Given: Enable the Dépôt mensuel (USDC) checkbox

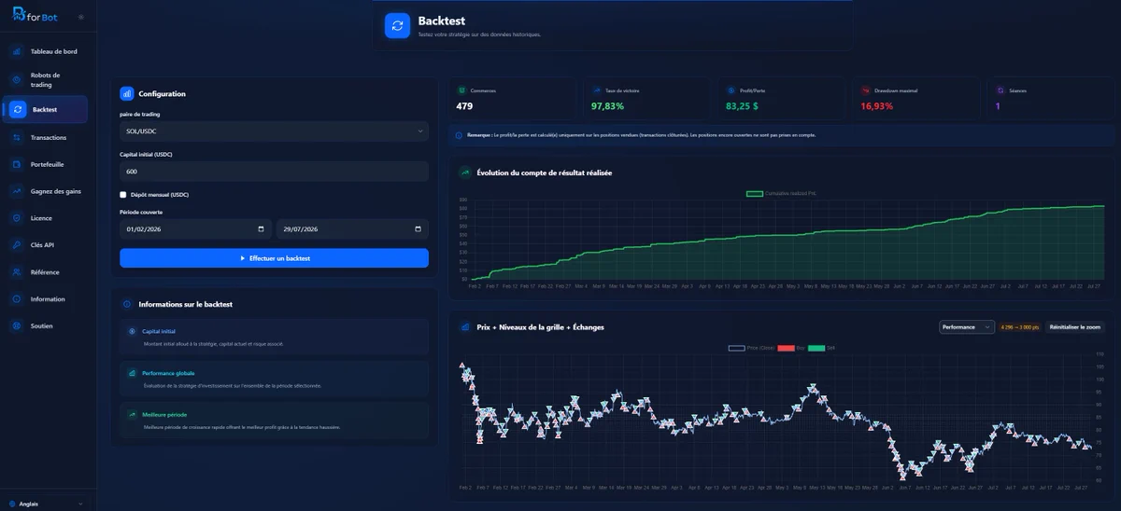Looking at the screenshot, I should [x=123, y=195].
